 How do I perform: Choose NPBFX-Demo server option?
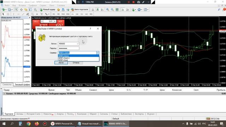[x=78, y=56]
